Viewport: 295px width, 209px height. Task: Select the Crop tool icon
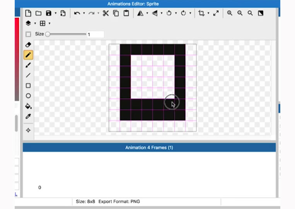point(201,13)
